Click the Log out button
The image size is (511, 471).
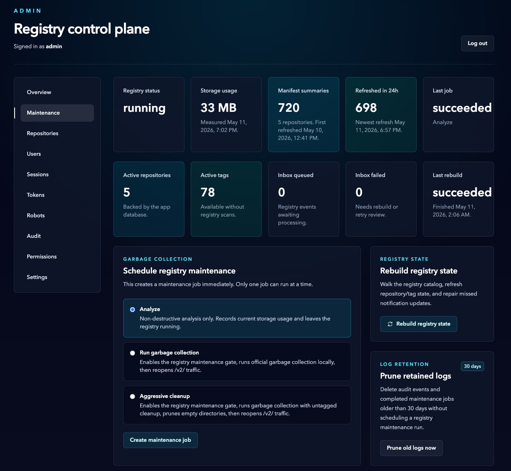[x=477, y=43]
